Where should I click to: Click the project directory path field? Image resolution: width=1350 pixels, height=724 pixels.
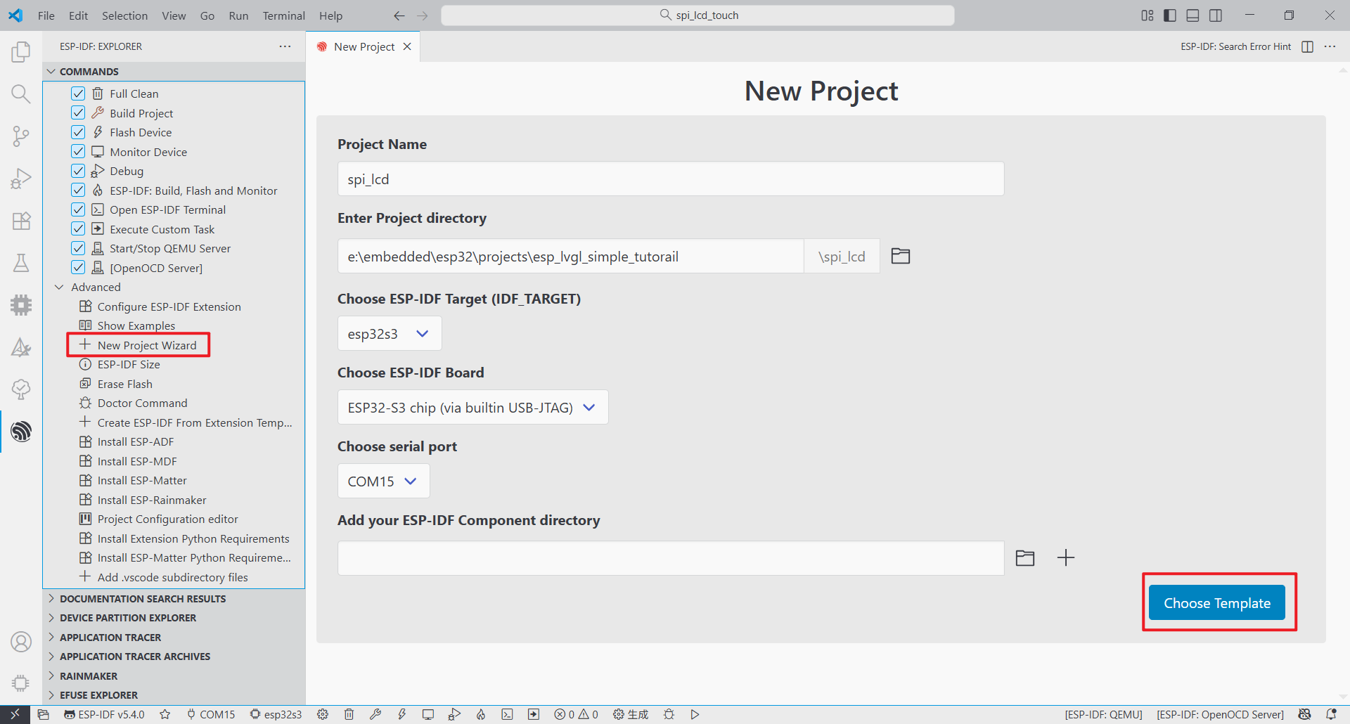[571, 256]
